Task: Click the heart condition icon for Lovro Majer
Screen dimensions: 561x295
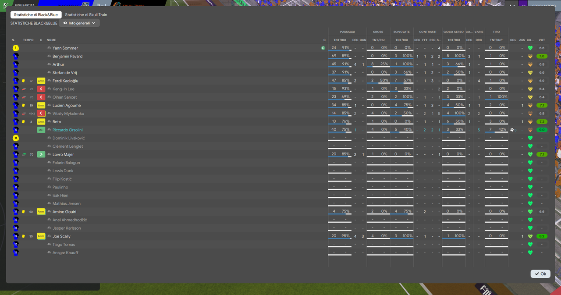Action: click(530, 154)
